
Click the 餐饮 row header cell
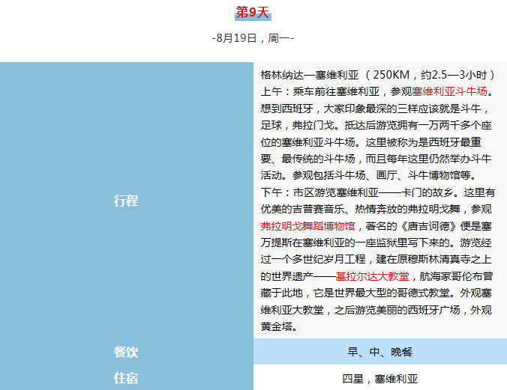click(126, 352)
